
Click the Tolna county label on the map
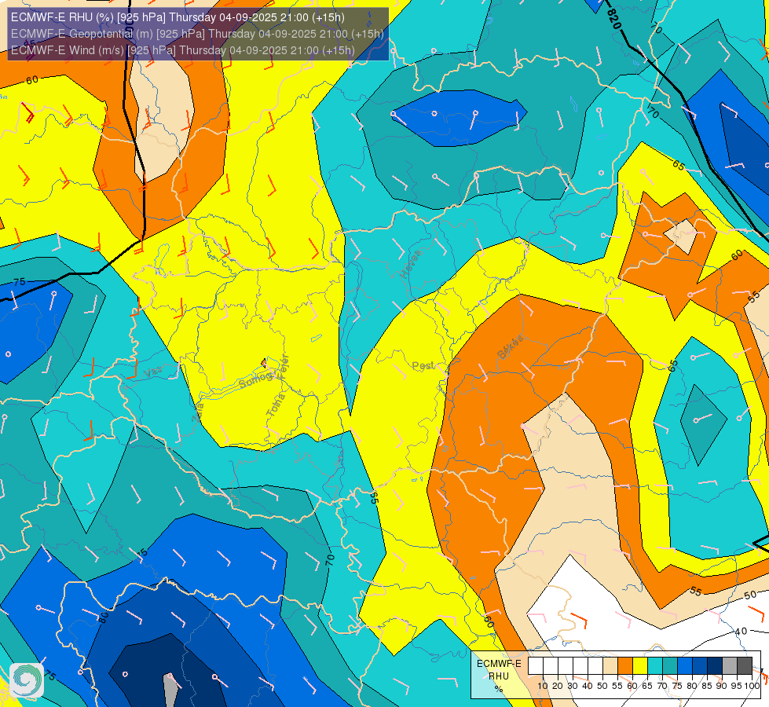(276, 405)
